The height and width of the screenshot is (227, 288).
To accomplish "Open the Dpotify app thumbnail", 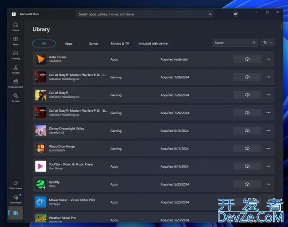I will [40, 184].
